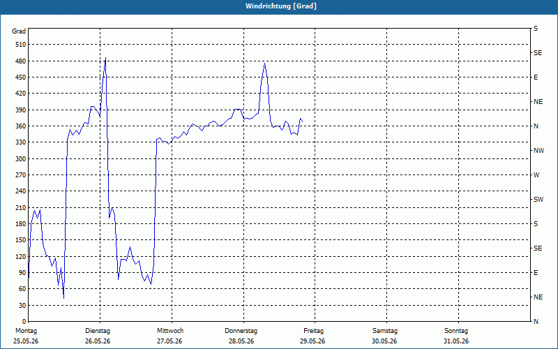Click the date 29.05.26
Image resolution: width=558 pixels, height=349 pixels.
point(312,341)
